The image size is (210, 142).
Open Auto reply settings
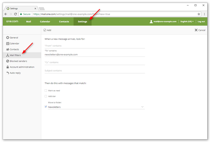pyautogui.click(x=22, y=73)
